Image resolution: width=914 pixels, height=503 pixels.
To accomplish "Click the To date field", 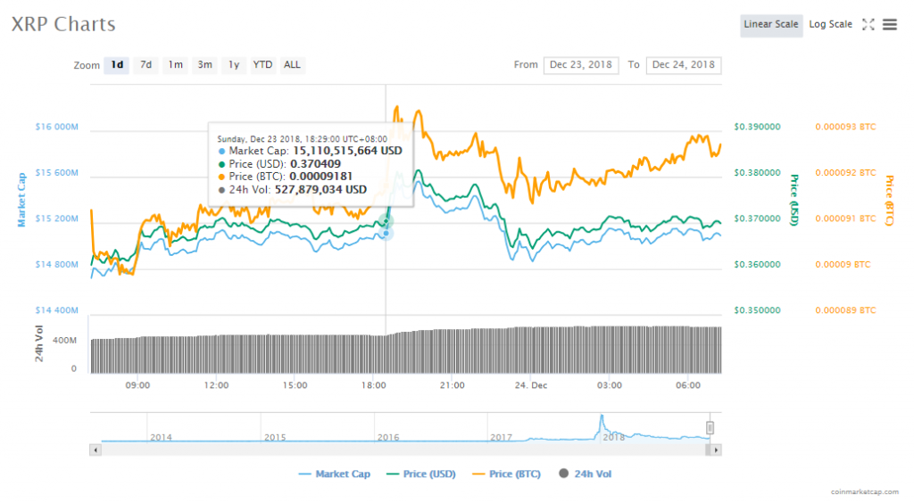I will tap(683, 65).
